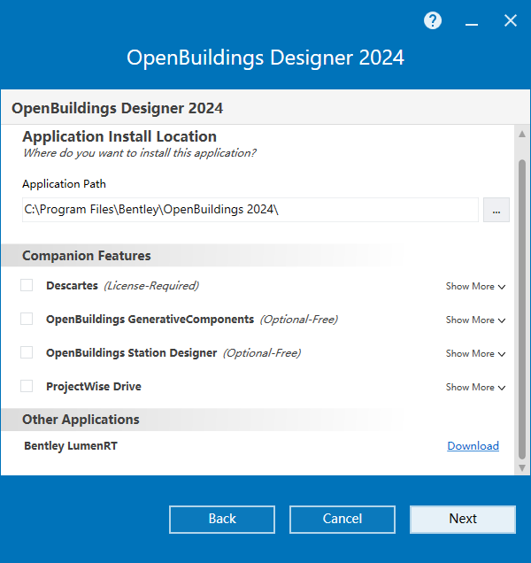Click the Other Applications section header
531x563 pixels.
click(x=81, y=420)
